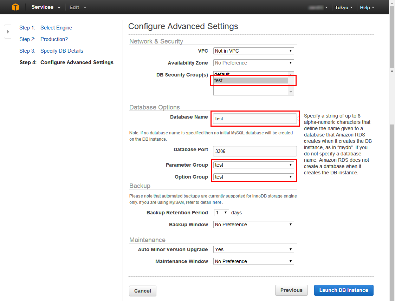Image resolution: width=395 pixels, height=301 pixels.
Task: Expand the Parameter Group dropdown
Action: 253,165
